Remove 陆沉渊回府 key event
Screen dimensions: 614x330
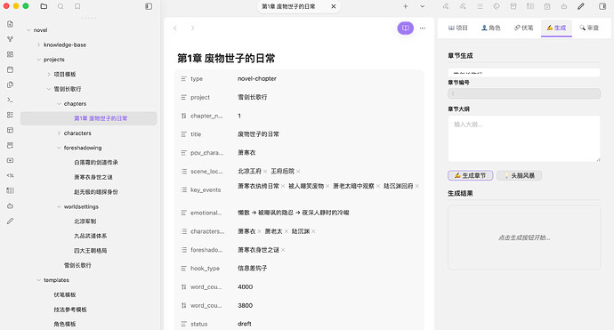click(x=417, y=186)
